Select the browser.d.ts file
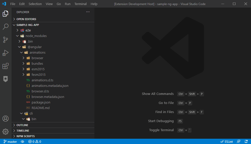251x144 pixels. (x=40, y=91)
